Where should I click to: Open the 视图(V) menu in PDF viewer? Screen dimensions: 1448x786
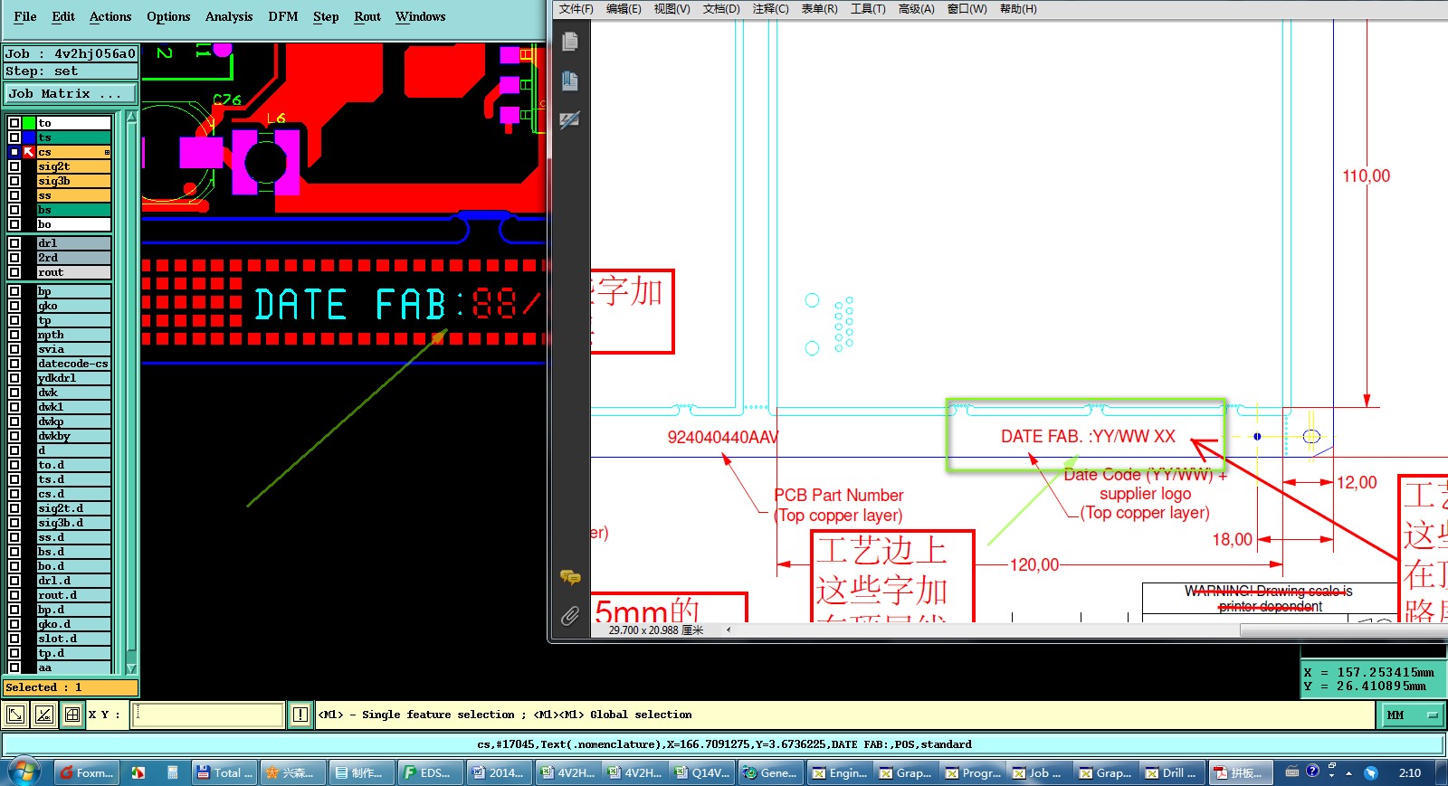coord(672,9)
